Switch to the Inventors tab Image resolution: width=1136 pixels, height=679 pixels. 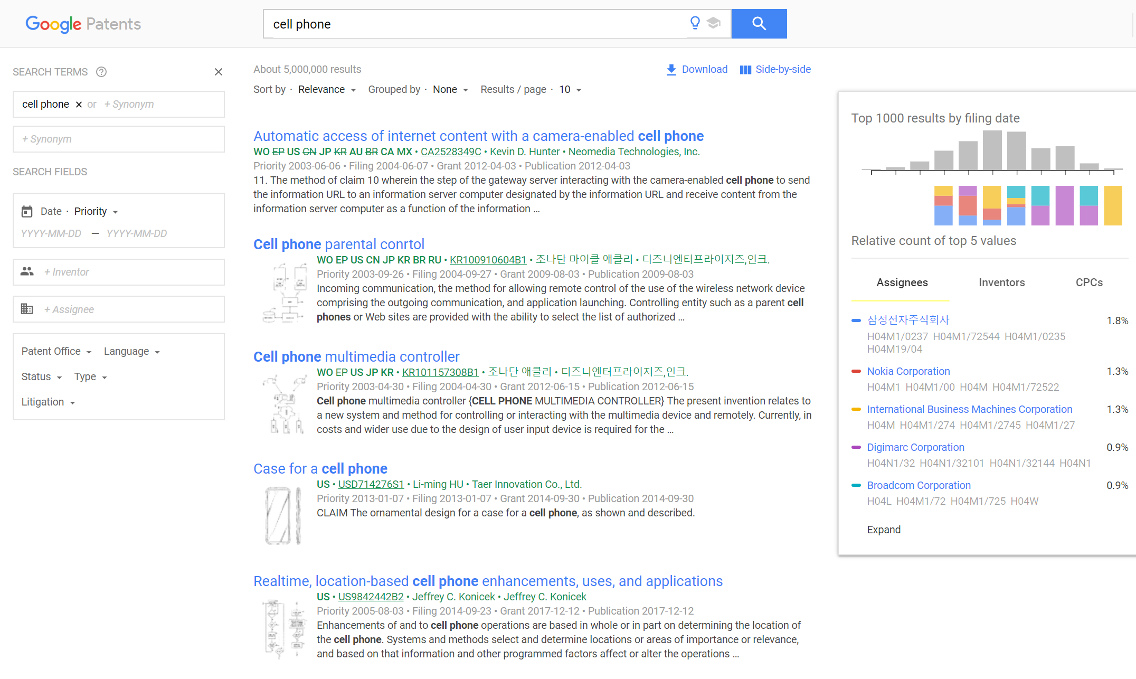point(1001,282)
